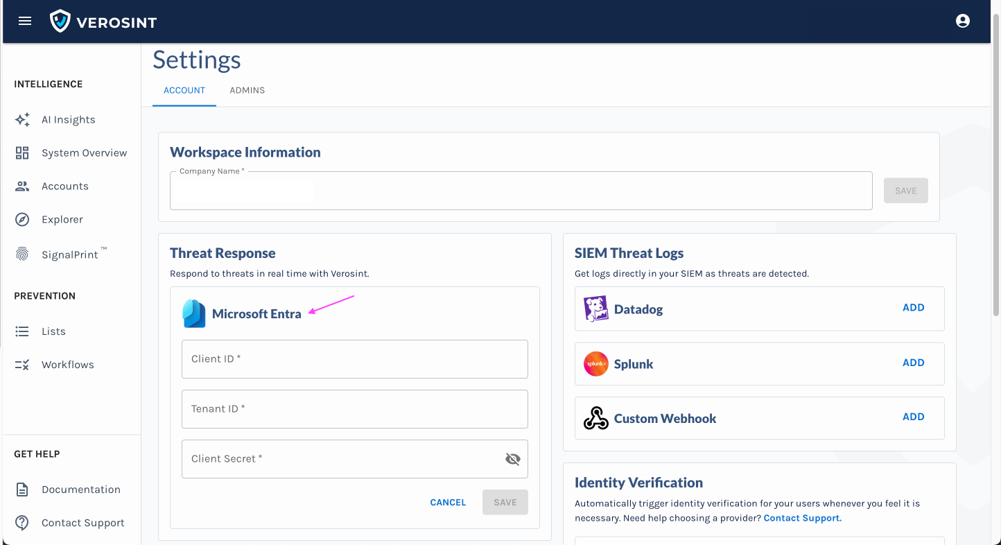Click the Custom Webhook label text
The image size is (1001, 545).
click(665, 419)
